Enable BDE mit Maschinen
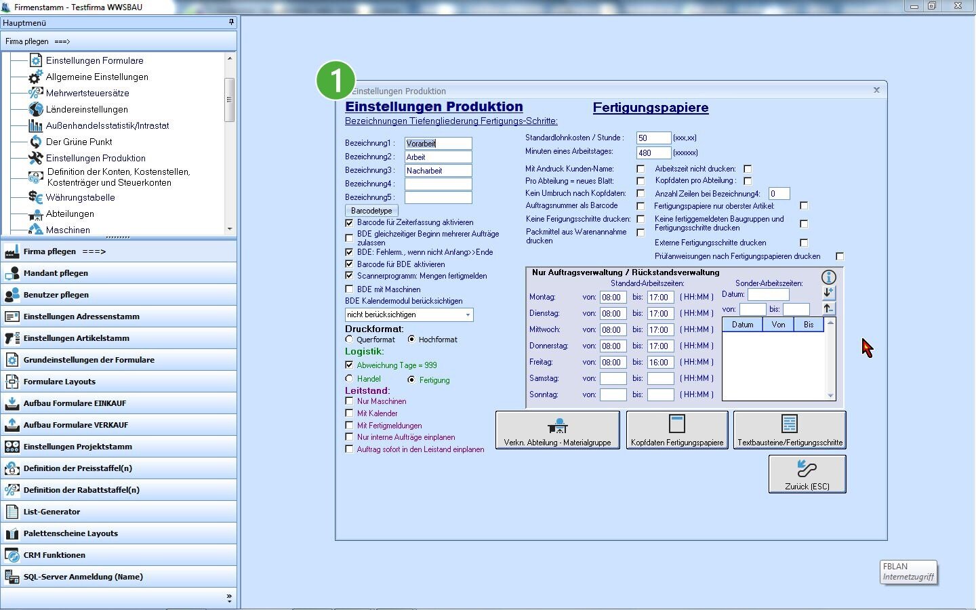The width and height of the screenshot is (976, 610). pos(349,289)
